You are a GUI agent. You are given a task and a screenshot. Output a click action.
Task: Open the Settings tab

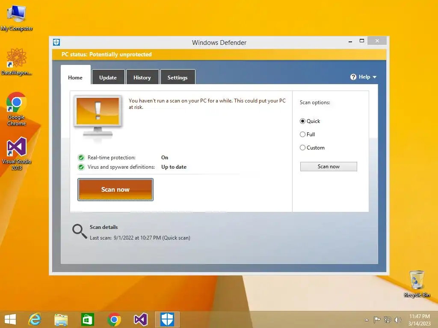pyautogui.click(x=178, y=77)
